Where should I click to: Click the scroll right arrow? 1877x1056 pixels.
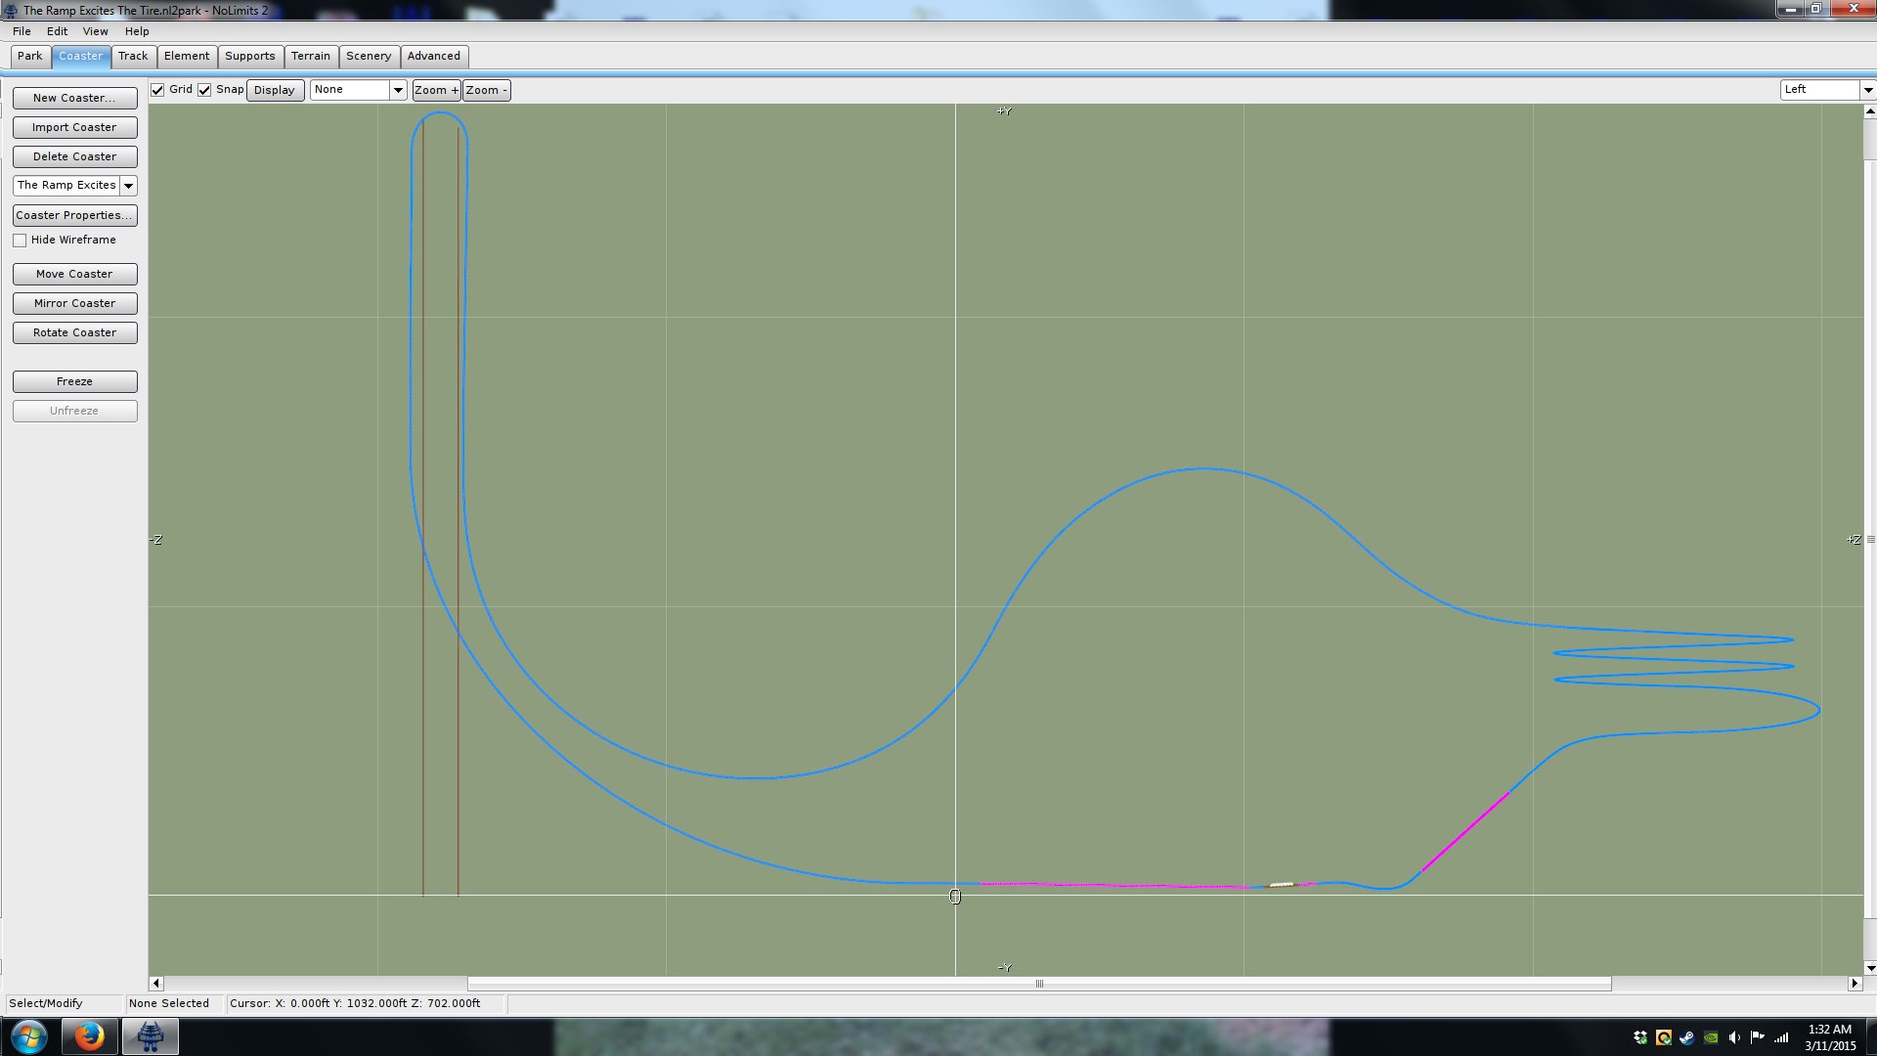tap(1855, 984)
